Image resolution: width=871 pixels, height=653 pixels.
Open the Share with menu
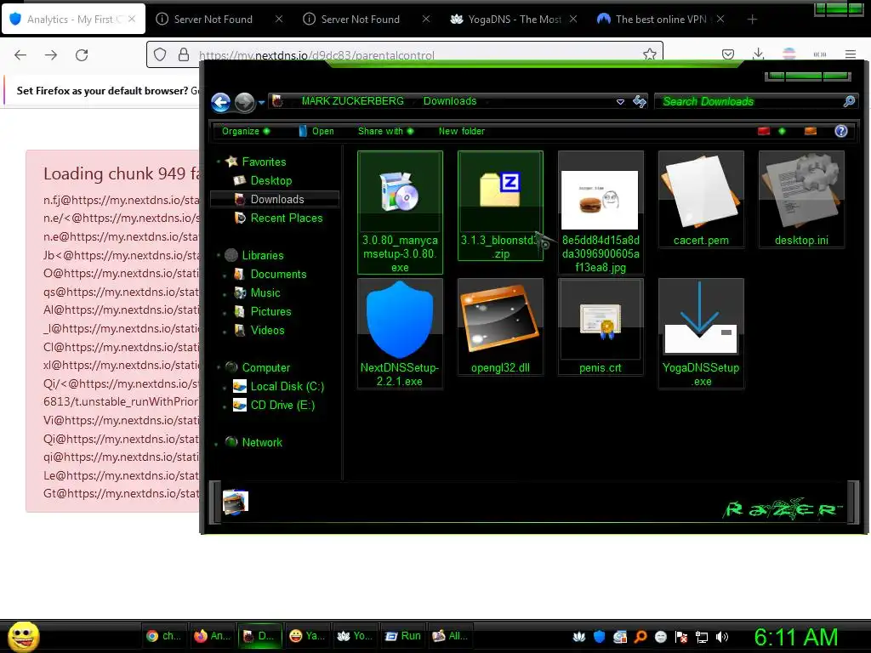coord(385,131)
